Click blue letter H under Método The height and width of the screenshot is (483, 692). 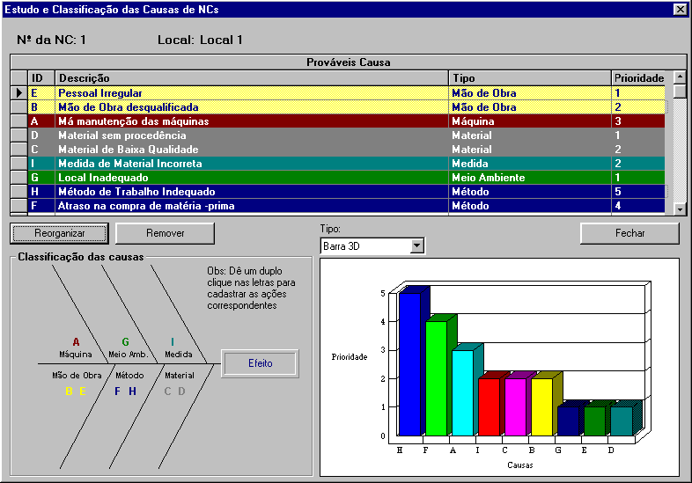132,392
